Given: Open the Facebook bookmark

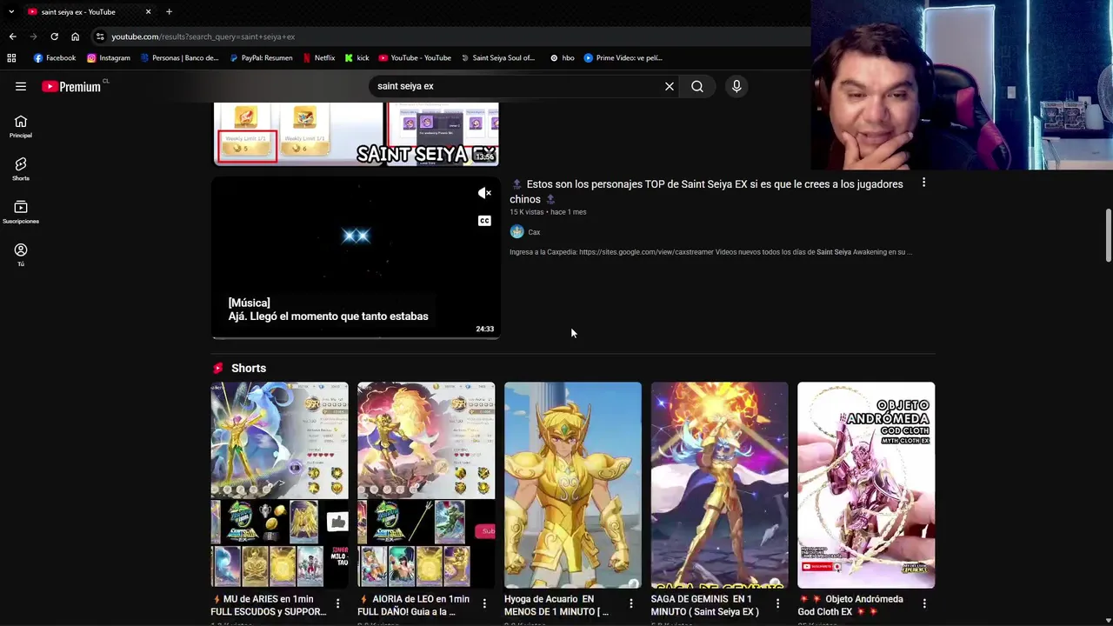Looking at the screenshot, I should 55,58.
